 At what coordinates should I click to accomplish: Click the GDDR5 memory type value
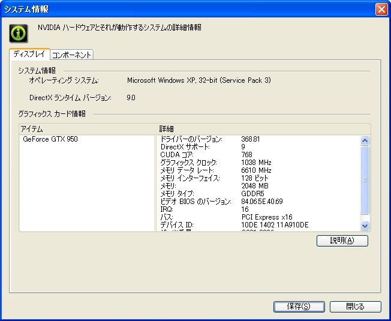[x=252, y=194]
